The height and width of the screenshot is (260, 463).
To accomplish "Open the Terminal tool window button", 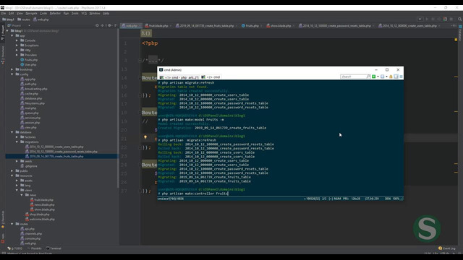I will tap(54, 248).
